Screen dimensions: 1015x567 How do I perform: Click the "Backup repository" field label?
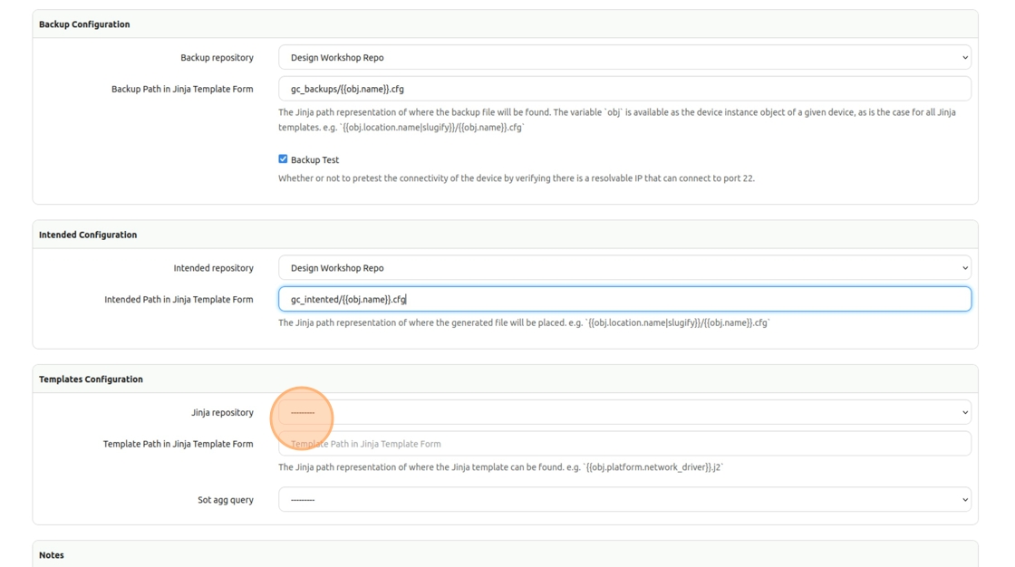pos(217,57)
